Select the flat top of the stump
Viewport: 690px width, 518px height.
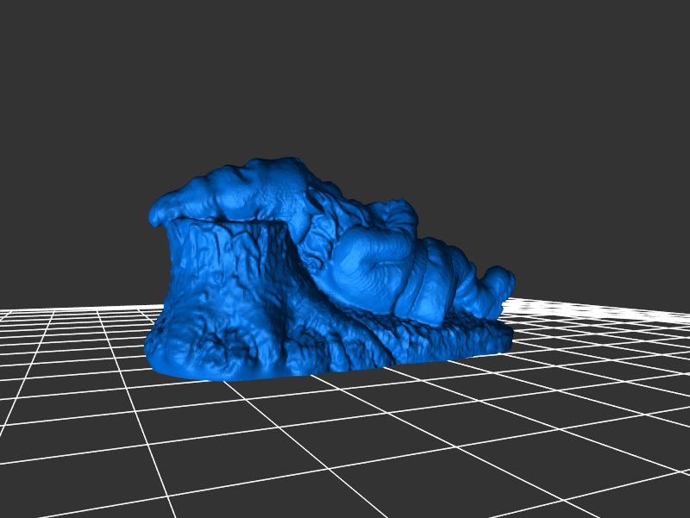(226, 223)
